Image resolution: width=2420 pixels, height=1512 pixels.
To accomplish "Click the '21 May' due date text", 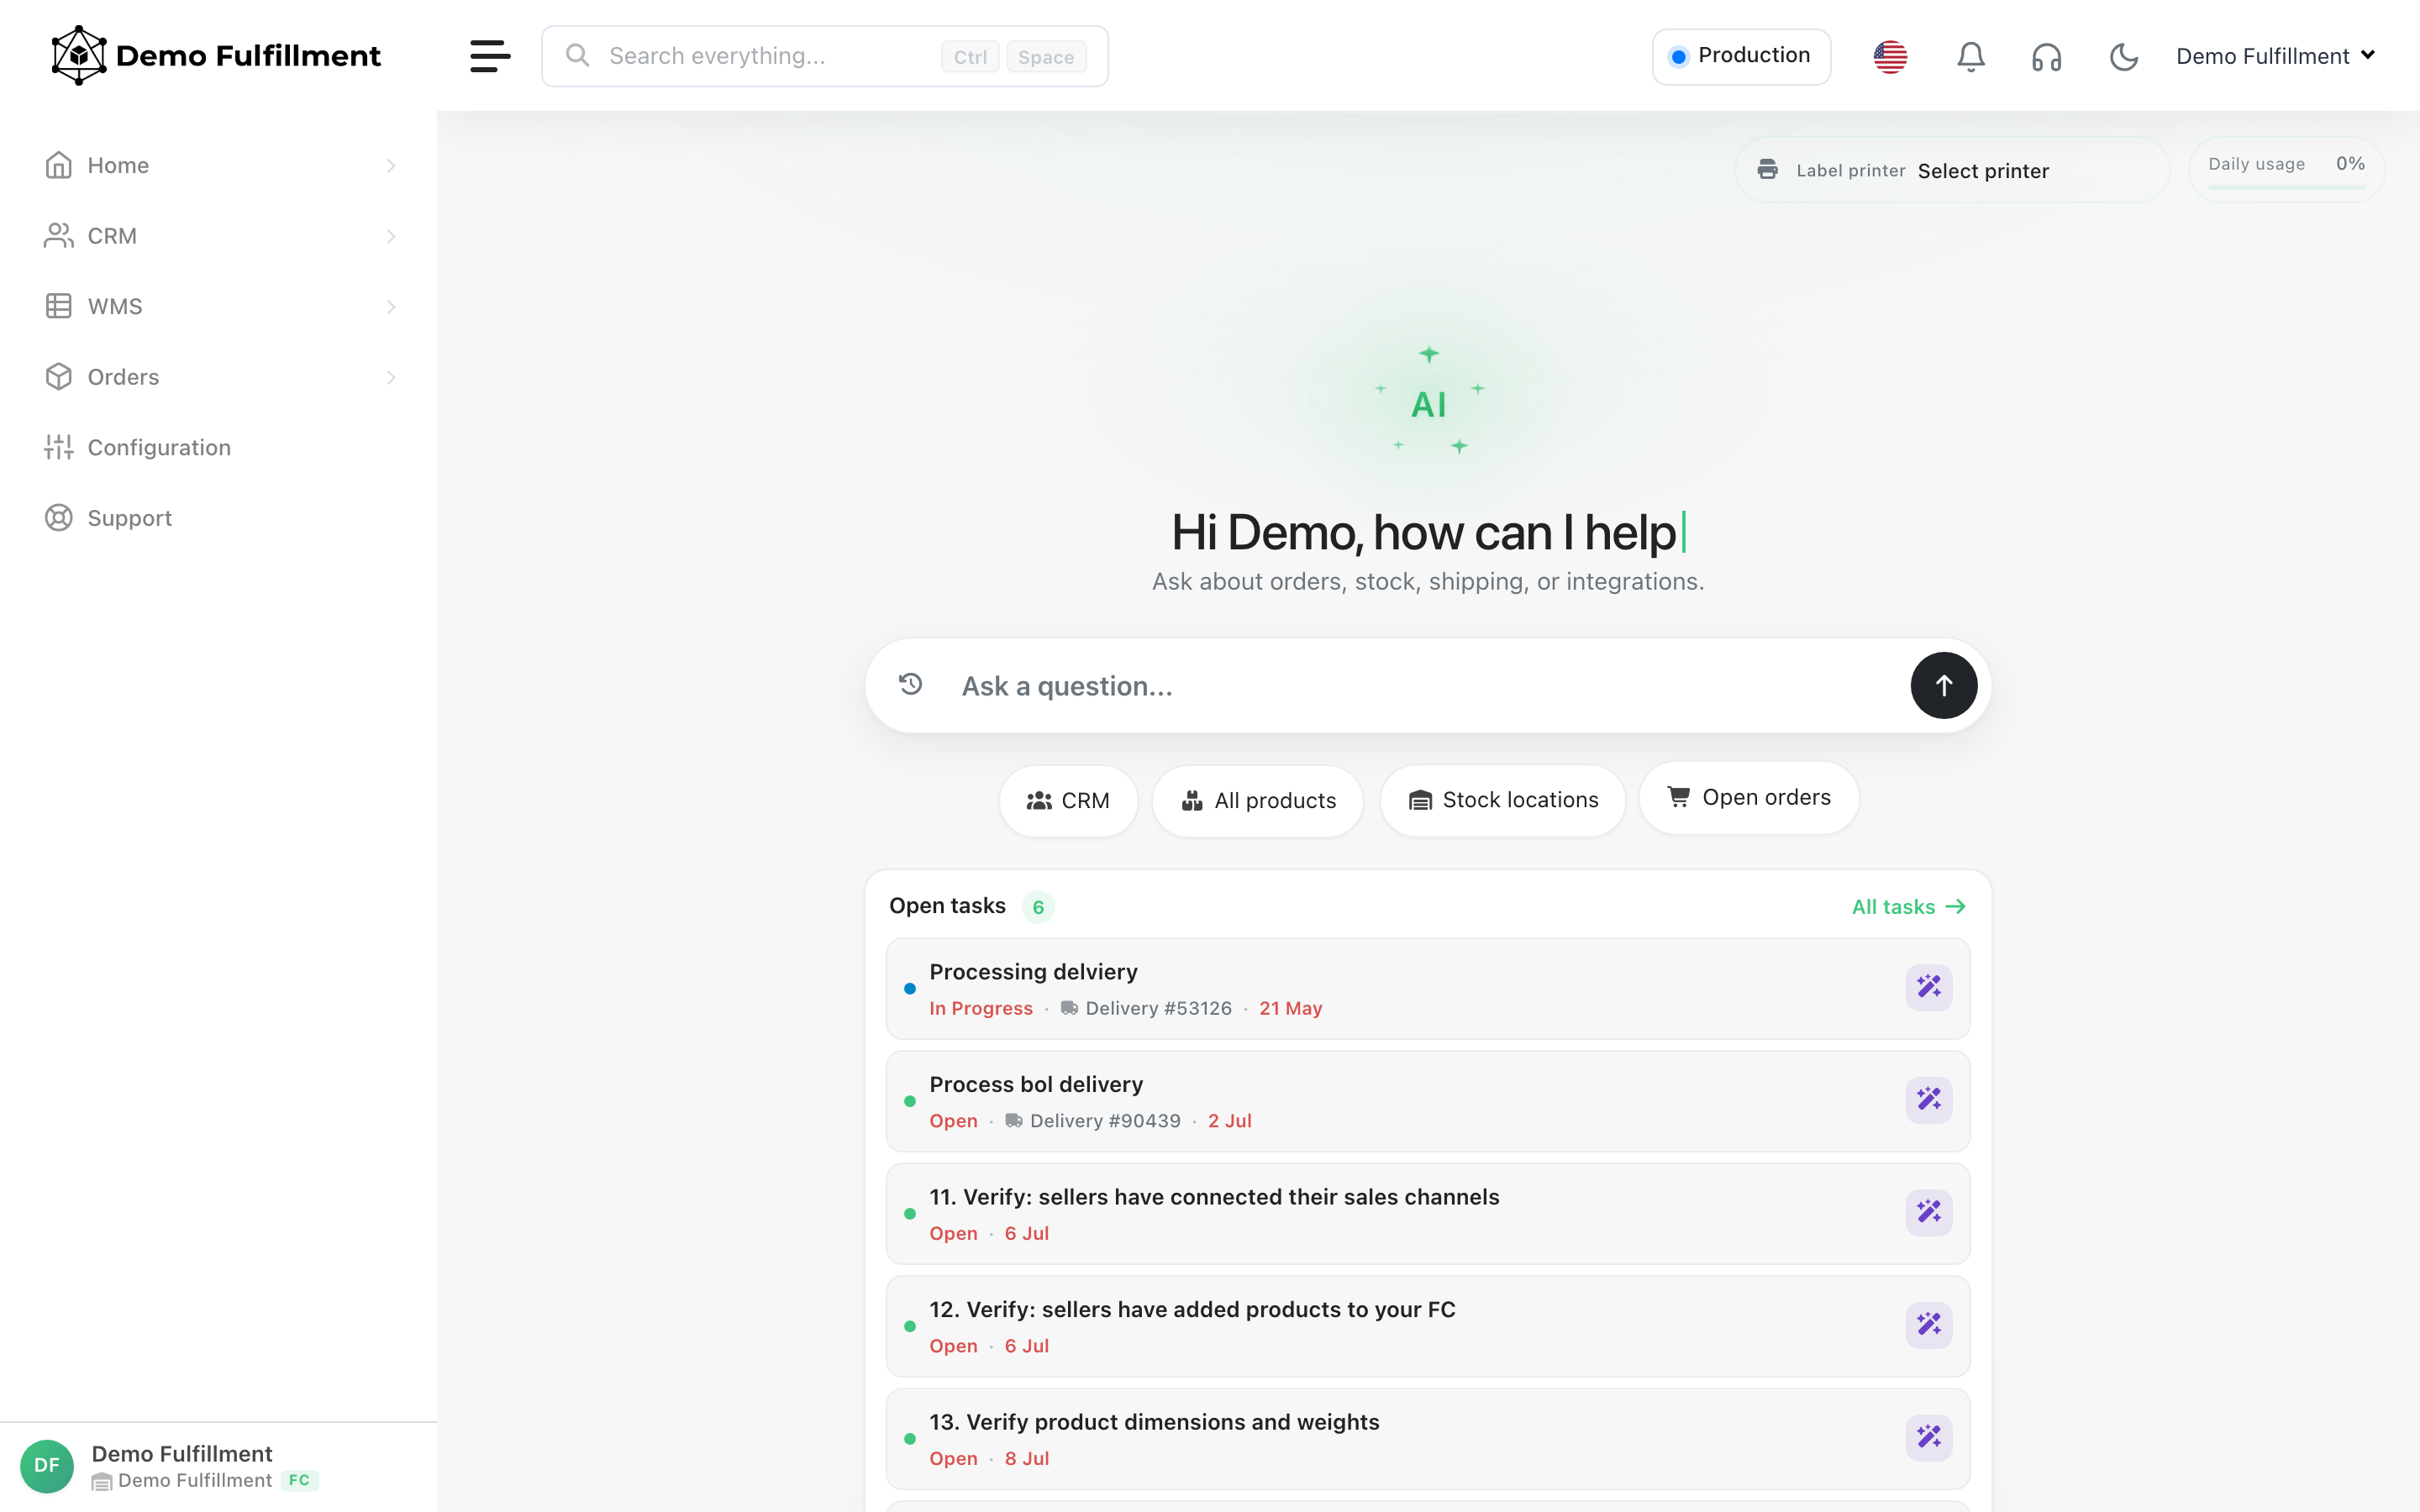I will coord(1290,1008).
